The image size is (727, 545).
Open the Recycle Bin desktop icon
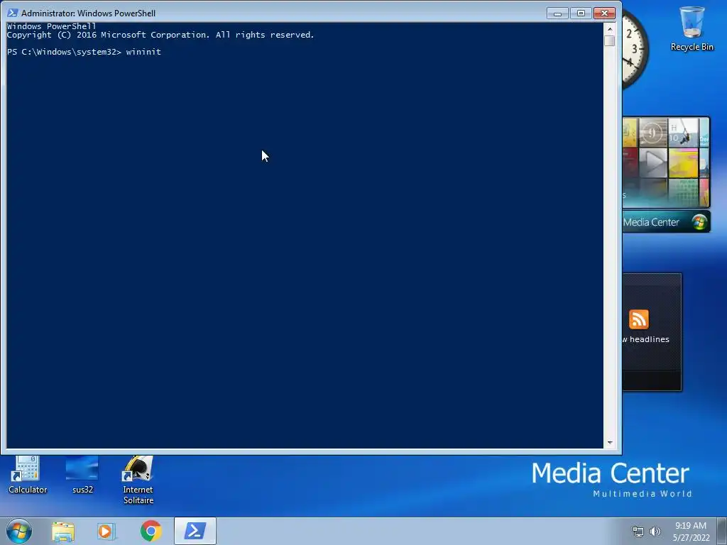692,28
